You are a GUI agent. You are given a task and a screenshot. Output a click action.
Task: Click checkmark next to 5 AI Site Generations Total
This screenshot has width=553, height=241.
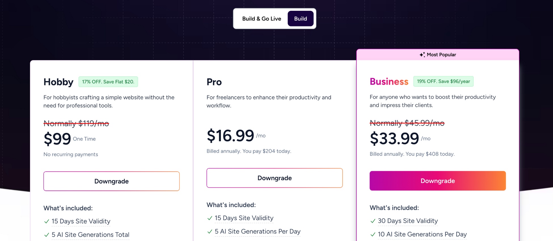click(x=47, y=235)
